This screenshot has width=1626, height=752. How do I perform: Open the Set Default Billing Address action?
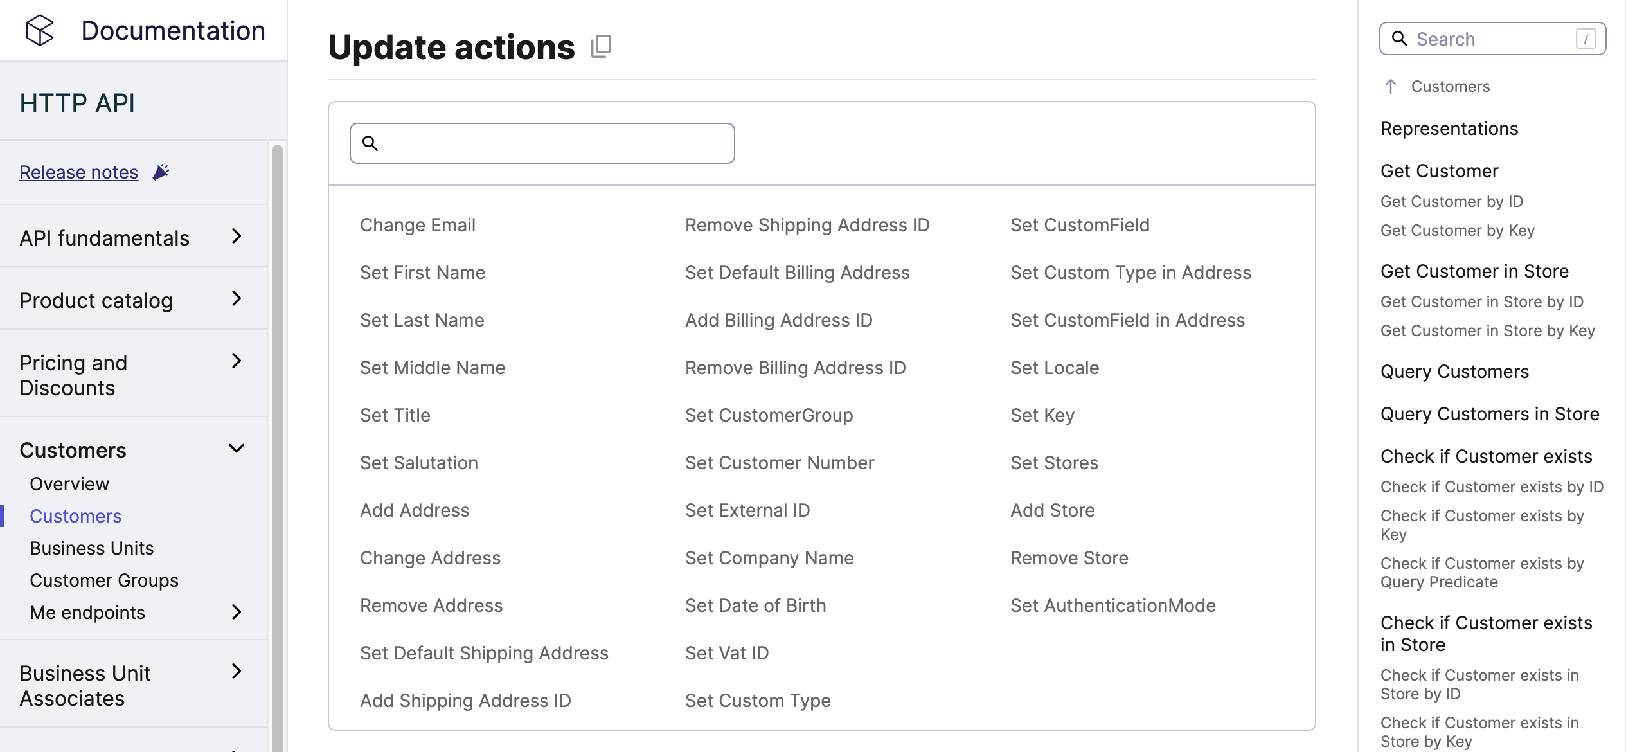coord(797,273)
